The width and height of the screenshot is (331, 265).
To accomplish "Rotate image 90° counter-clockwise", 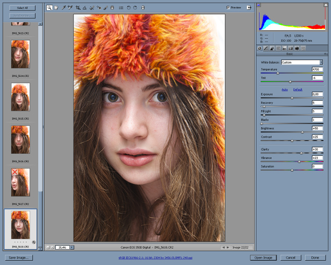I will tap(129, 8).
